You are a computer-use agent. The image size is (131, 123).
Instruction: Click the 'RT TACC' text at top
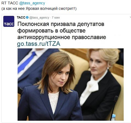pos(10,3)
